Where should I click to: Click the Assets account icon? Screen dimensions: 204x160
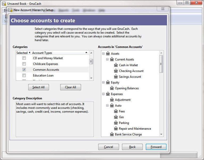[x=108, y=53]
